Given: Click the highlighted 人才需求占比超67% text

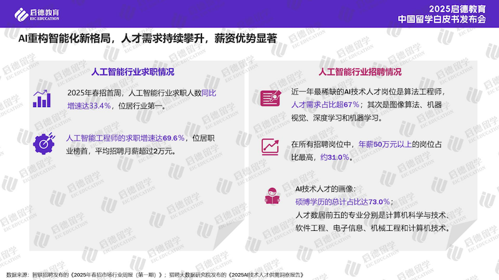Looking at the screenshot, I should [326, 105].
